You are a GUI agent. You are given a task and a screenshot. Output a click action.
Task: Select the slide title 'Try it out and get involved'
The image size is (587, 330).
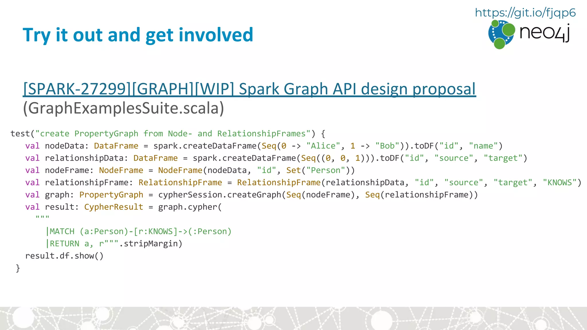coord(138,35)
